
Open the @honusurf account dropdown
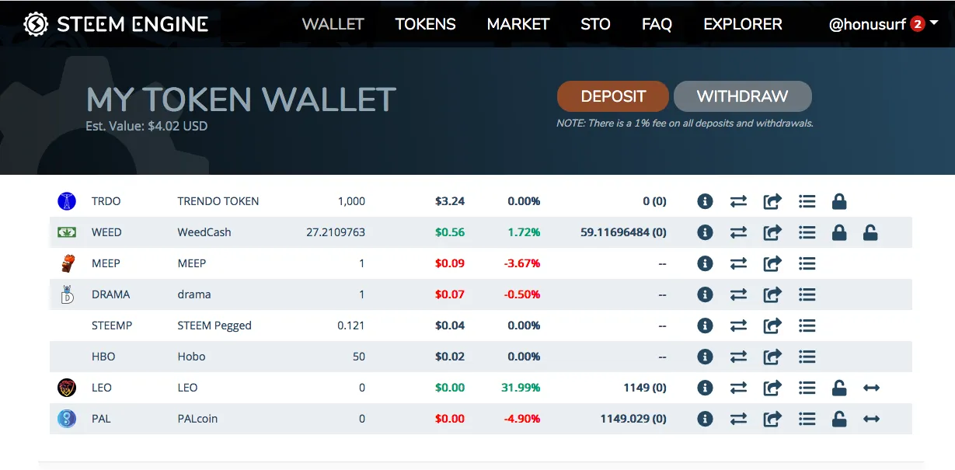coord(884,24)
